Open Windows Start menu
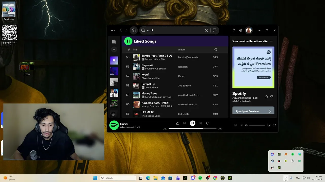The image size is (325, 182). (95, 178)
